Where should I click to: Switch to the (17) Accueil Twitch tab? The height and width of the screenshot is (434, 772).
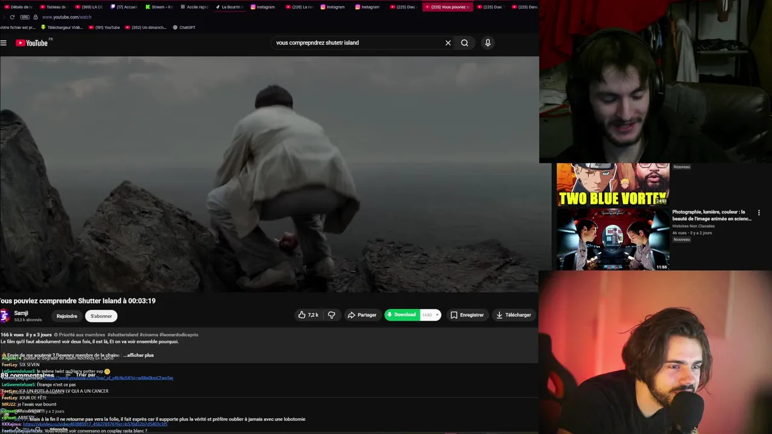click(x=124, y=7)
